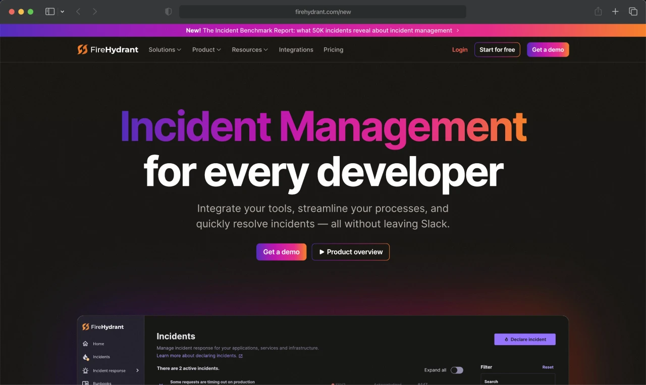Click the 'Some requests are timing out' incident
This screenshot has width=646, height=385.
click(x=212, y=382)
